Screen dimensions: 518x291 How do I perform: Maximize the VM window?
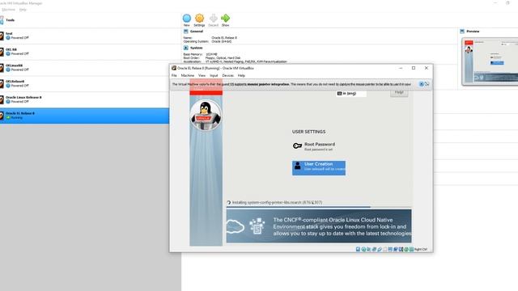(x=414, y=68)
